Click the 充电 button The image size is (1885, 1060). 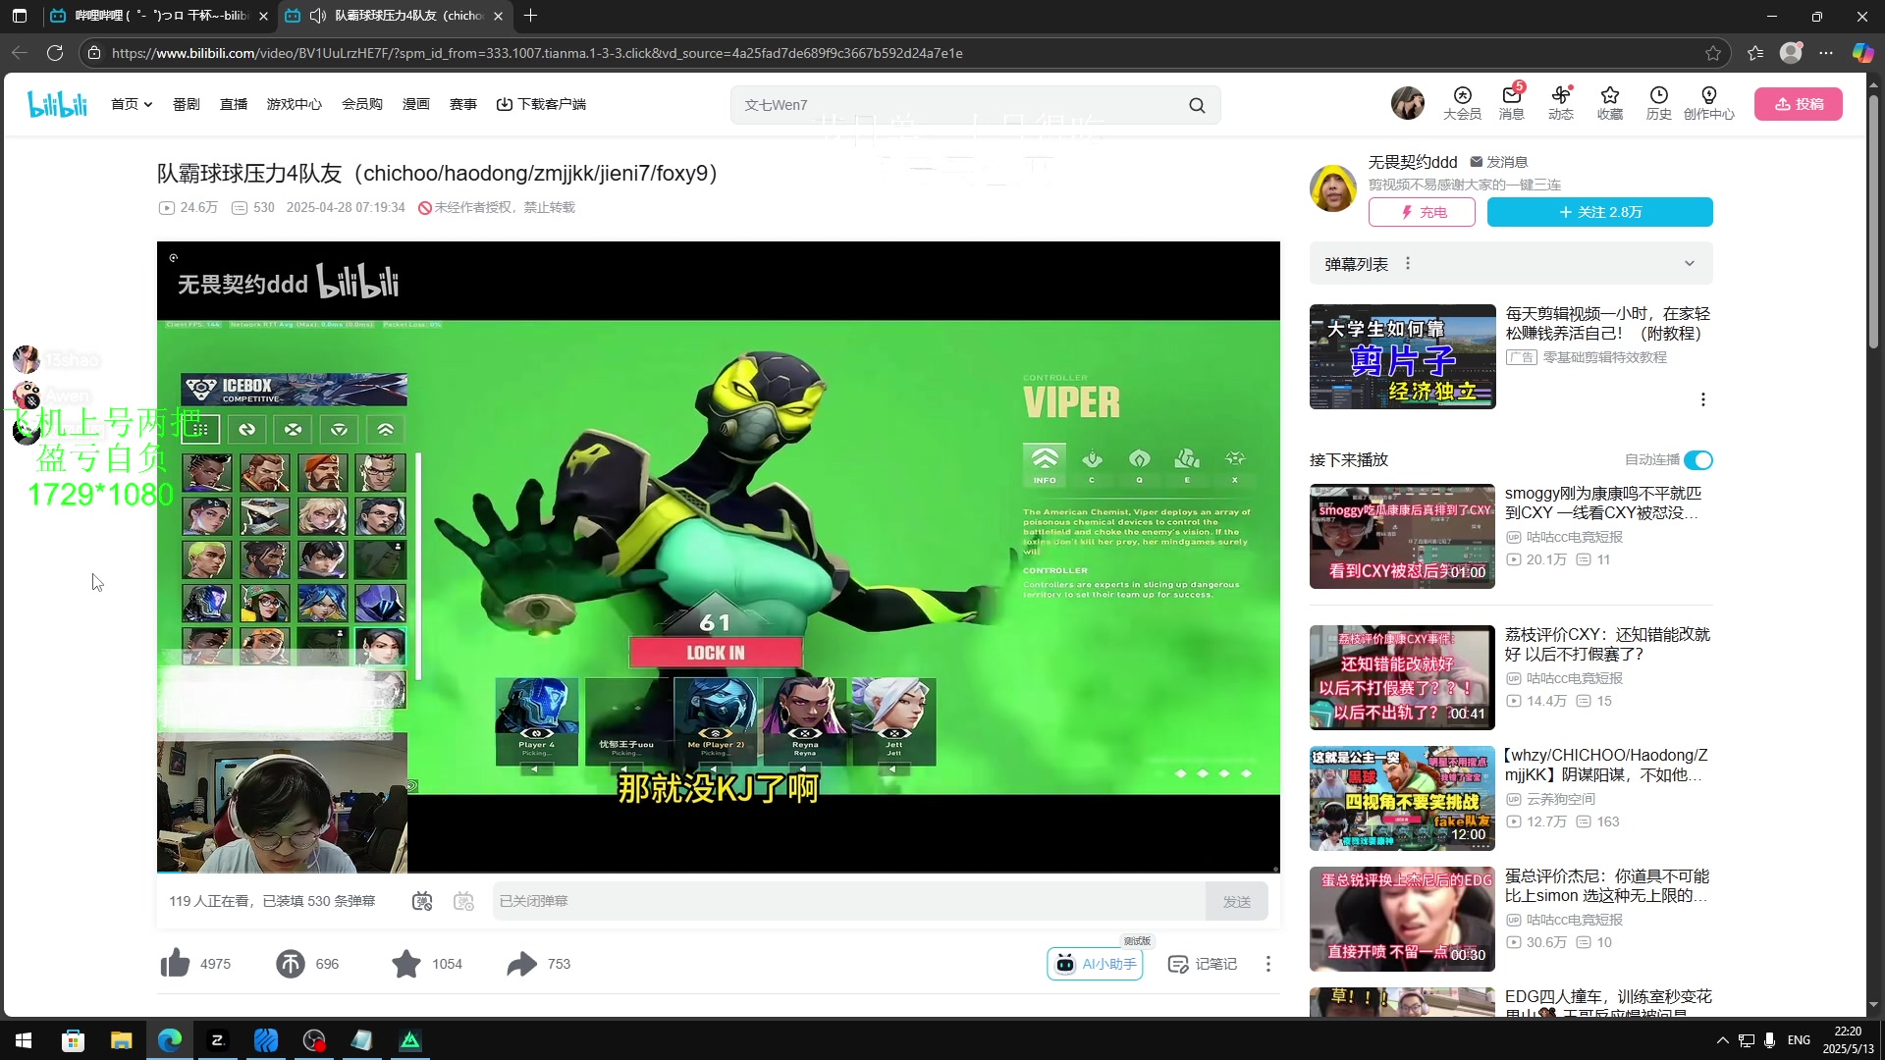point(1422,212)
